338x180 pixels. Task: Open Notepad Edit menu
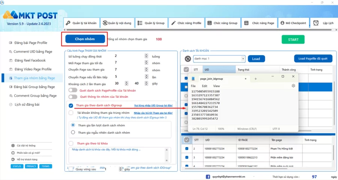click(205, 86)
